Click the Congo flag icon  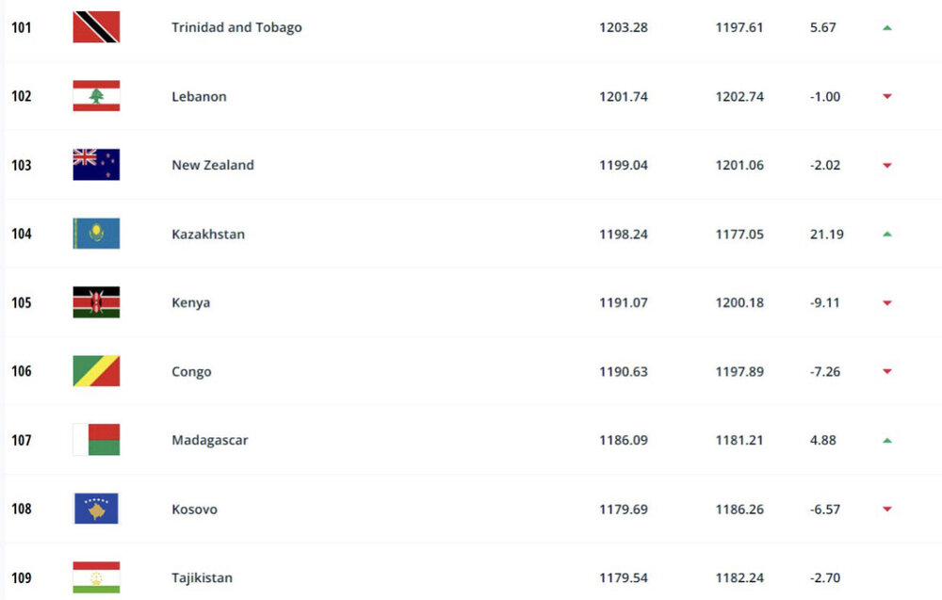pyautogui.click(x=96, y=371)
